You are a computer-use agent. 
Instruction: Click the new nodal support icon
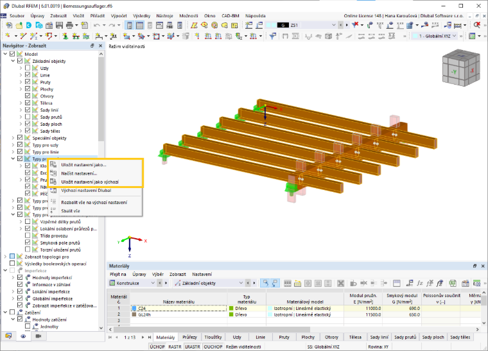click(x=65, y=36)
